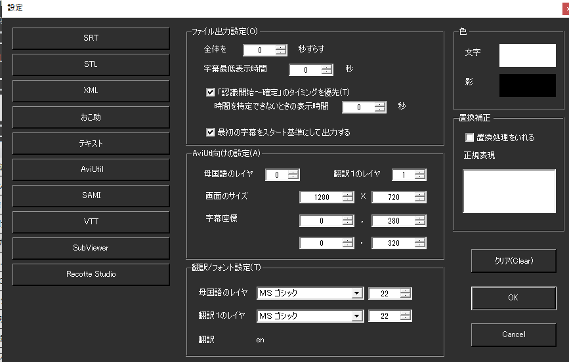Close the 設定 dialog window
Viewport: 569px width, 362px height.
(566, 9)
